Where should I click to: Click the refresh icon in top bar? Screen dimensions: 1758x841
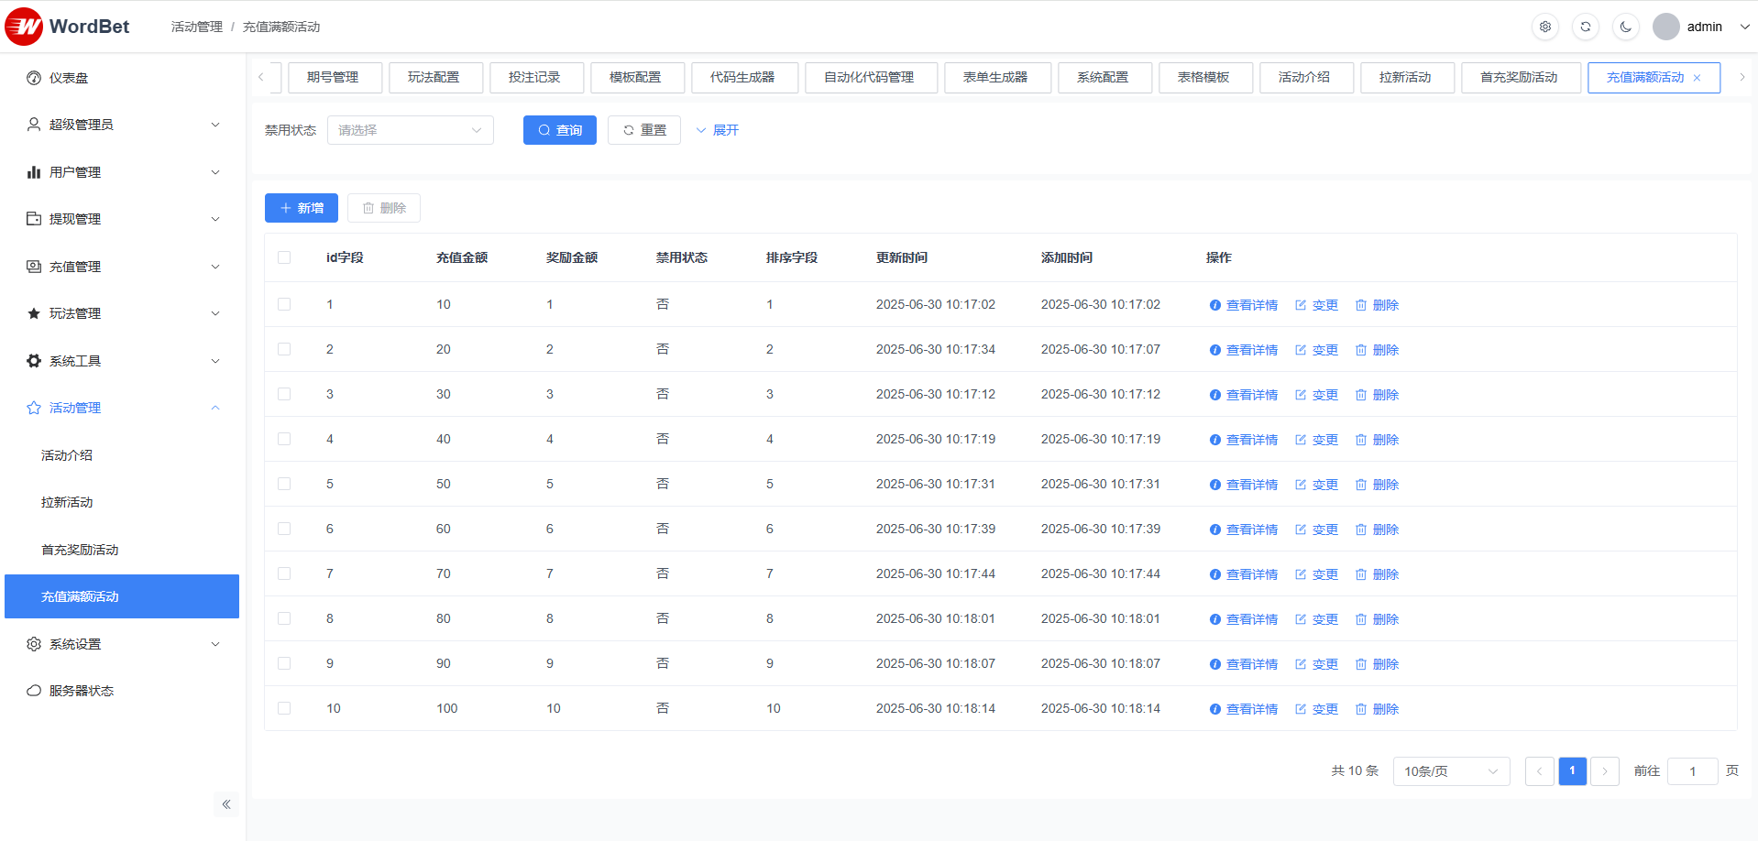[x=1586, y=27]
